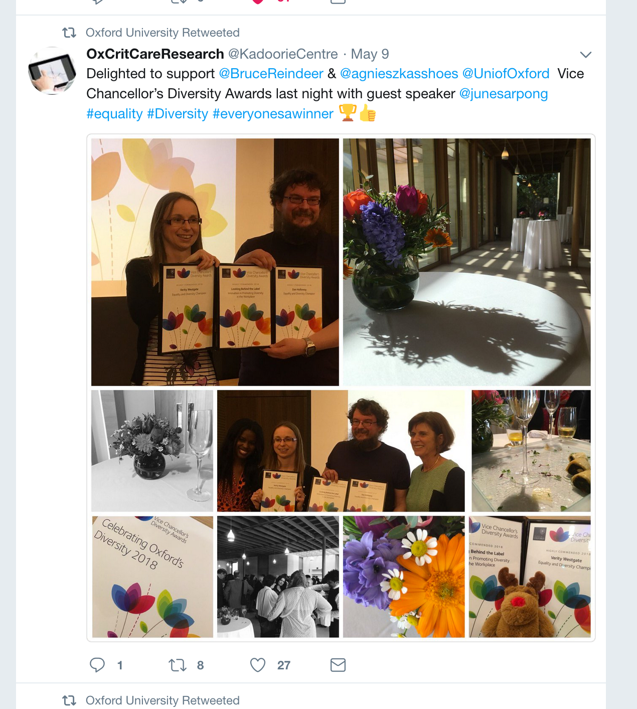Open @junesarpong guest speaker profile
Screen dimensions: 637x709
[x=504, y=94]
